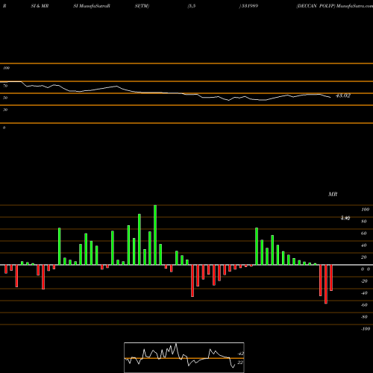Click the 22 label in the mini chart

(240, 363)
